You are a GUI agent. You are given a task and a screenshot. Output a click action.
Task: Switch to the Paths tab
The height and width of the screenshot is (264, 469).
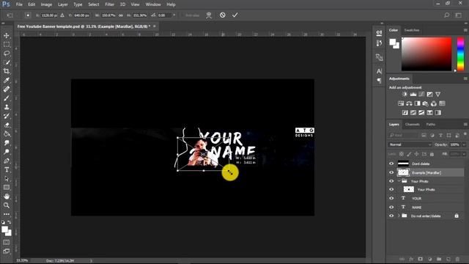click(431, 124)
